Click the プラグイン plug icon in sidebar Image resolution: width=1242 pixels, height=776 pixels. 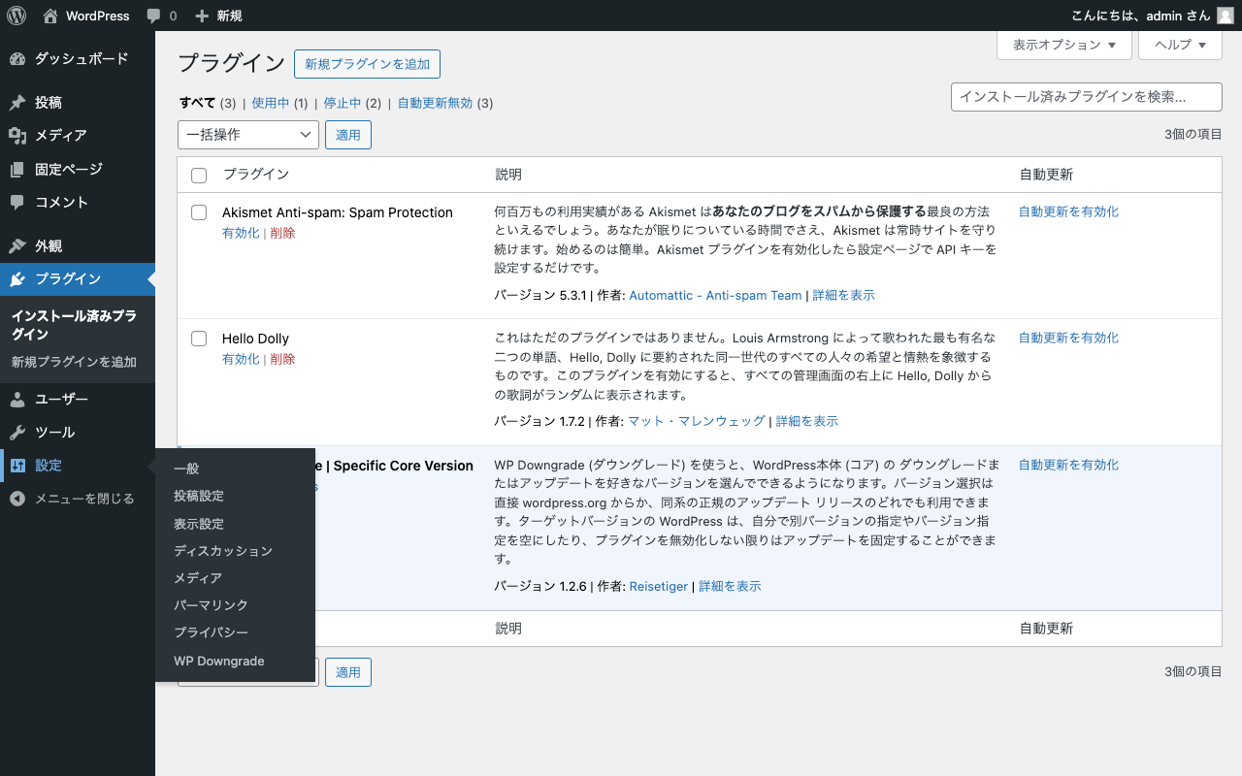[x=17, y=279]
